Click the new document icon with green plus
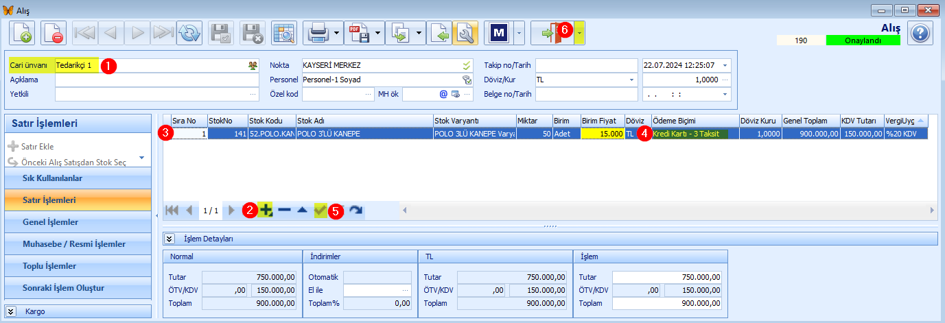Image resolution: width=945 pixels, height=323 pixels. (x=21, y=32)
